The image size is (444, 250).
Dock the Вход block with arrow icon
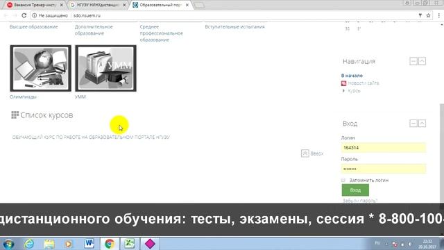tap(422, 124)
